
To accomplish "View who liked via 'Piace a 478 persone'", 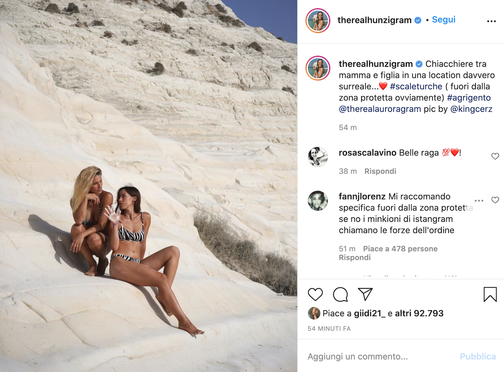I will click(400, 249).
